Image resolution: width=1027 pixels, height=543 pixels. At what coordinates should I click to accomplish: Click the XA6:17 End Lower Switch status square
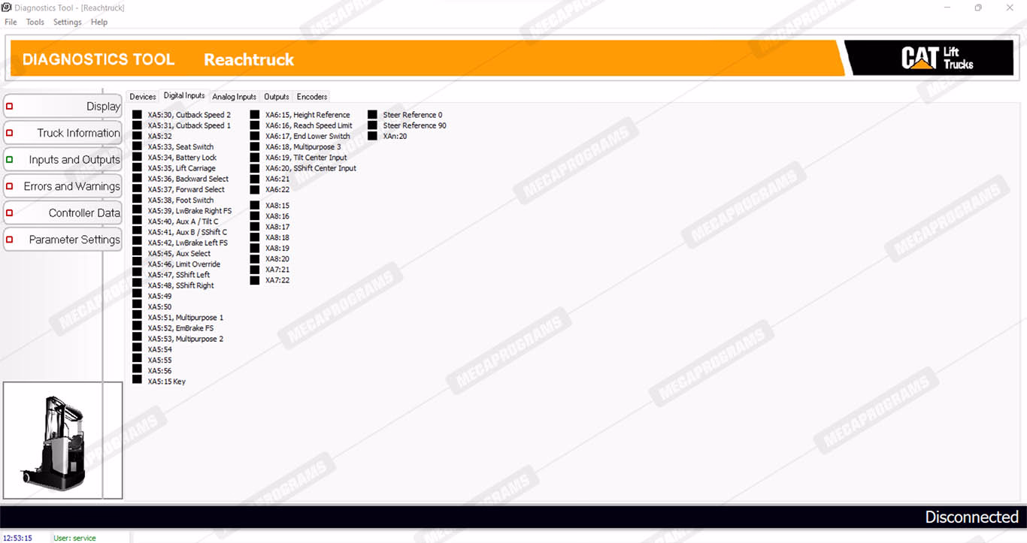tap(255, 136)
